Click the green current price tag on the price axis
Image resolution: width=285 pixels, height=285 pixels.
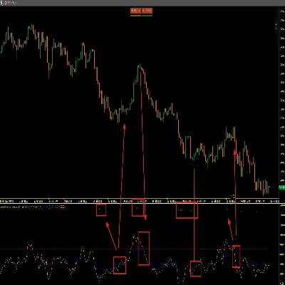[x=281, y=187]
